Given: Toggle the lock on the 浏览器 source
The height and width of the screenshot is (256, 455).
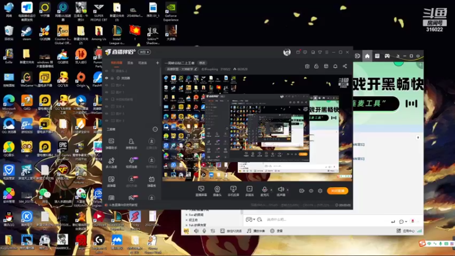Looking at the screenshot, I should click(112, 78).
